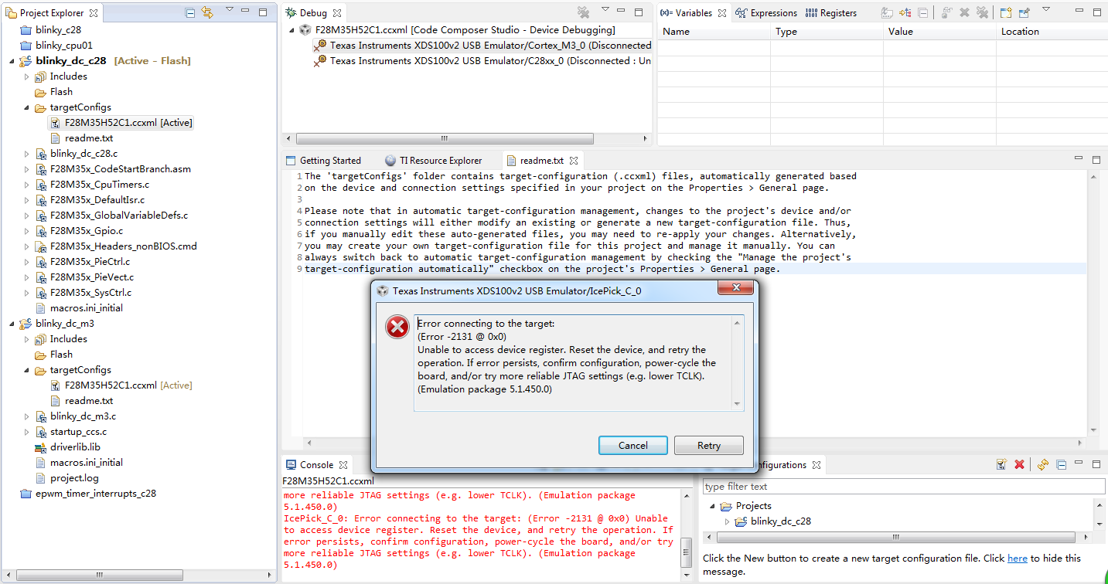Image resolution: width=1108 pixels, height=584 pixels.
Task: Click the grayed double-X icon in Debug toolbar
Action: coord(584,12)
